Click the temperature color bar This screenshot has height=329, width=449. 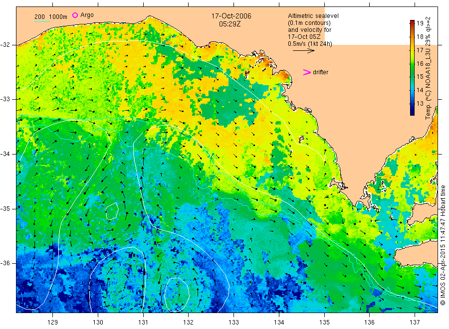click(412, 67)
